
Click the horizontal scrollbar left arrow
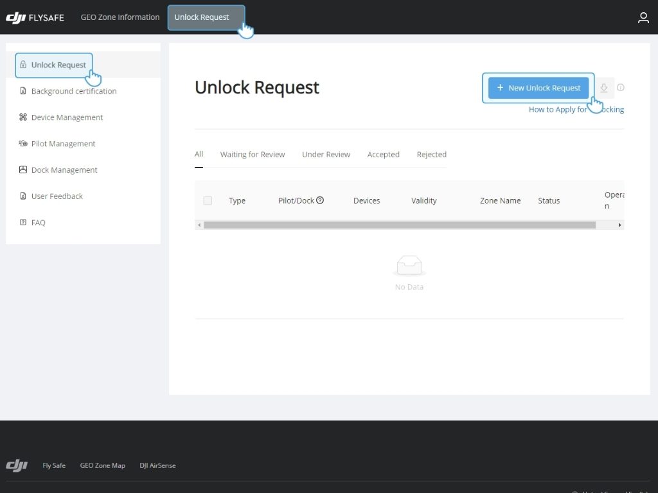[199, 225]
